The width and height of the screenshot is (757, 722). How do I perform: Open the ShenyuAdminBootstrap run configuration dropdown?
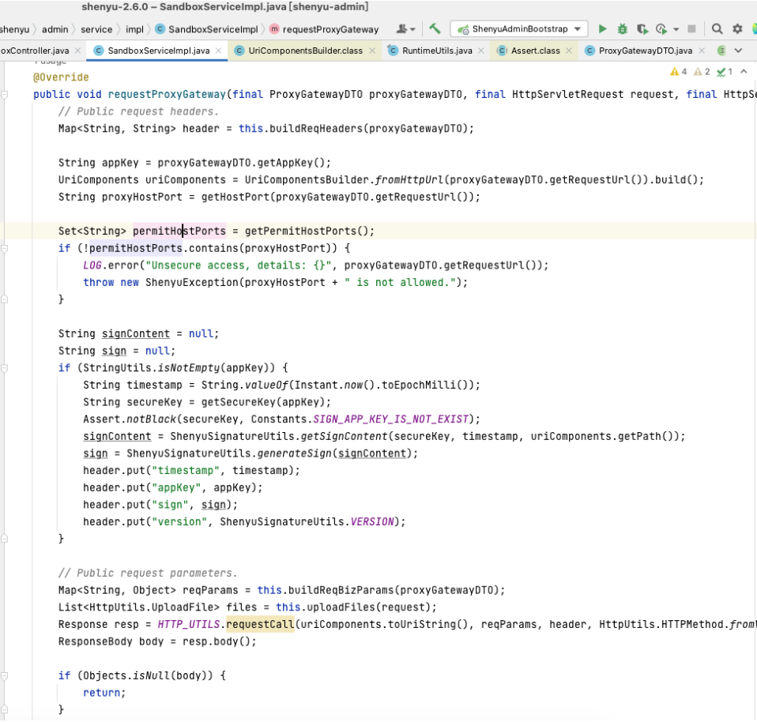pos(519,29)
